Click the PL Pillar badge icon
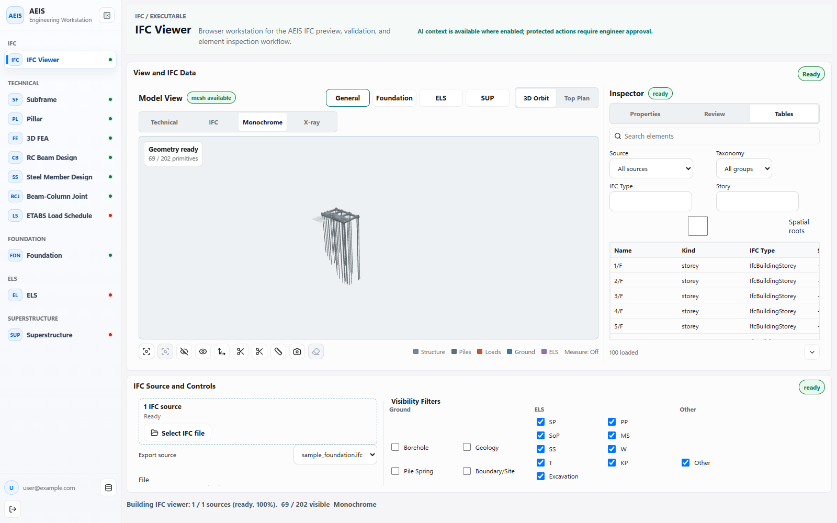 pyautogui.click(x=15, y=119)
